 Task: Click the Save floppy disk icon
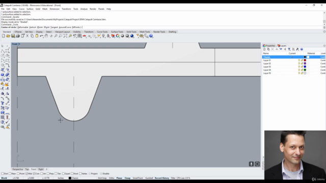13,36
